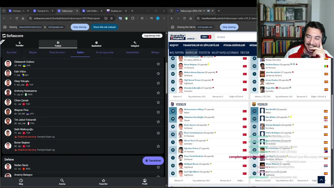Favorite Oleksandr Zubkov with star icon
334x188 pixels.
[x=158, y=64]
